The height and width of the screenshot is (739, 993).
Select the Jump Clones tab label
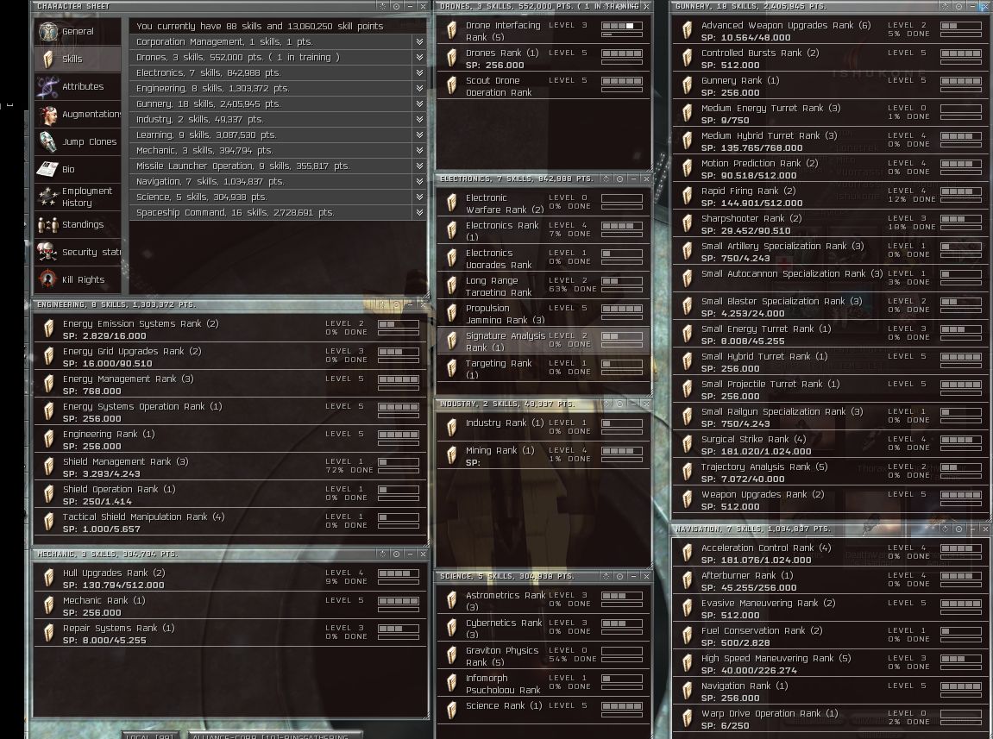[90, 141]
